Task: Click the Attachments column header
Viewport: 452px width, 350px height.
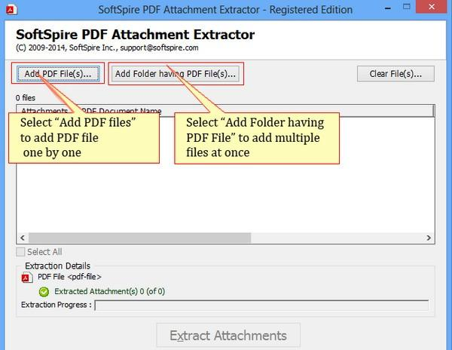Action: click(x=44, y=111)
